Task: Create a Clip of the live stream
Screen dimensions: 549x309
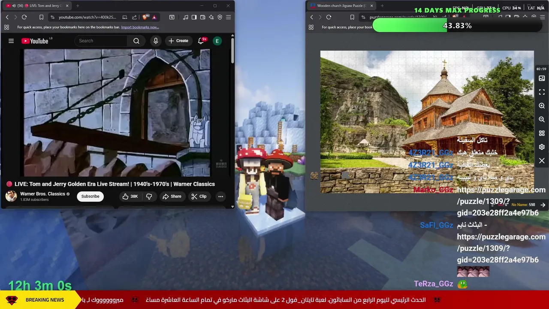Action: [199, 196]
